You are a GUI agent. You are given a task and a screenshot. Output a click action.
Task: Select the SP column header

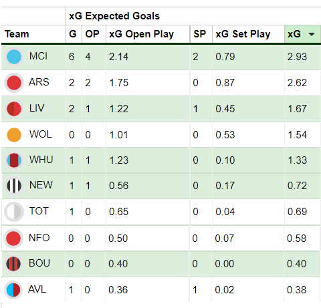[x=200, y=34]
